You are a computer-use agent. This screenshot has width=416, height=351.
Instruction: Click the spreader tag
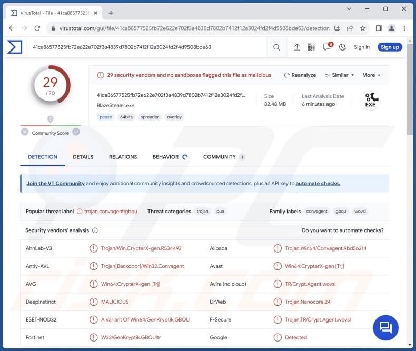(150, 117)
